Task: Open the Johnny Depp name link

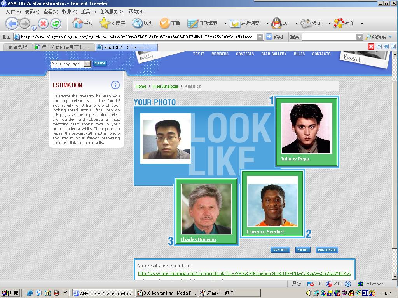Action: [x=295, y=159]
